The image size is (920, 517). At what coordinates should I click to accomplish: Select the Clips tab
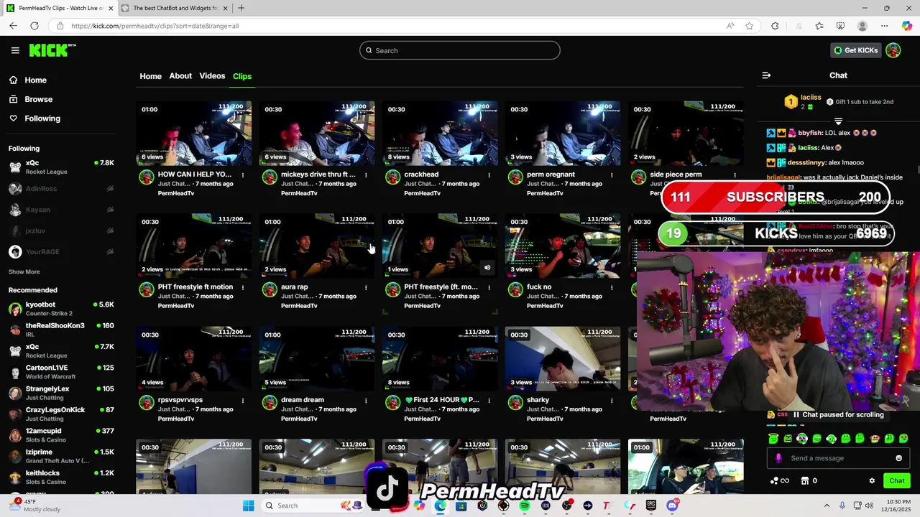[x=242, y=76]
